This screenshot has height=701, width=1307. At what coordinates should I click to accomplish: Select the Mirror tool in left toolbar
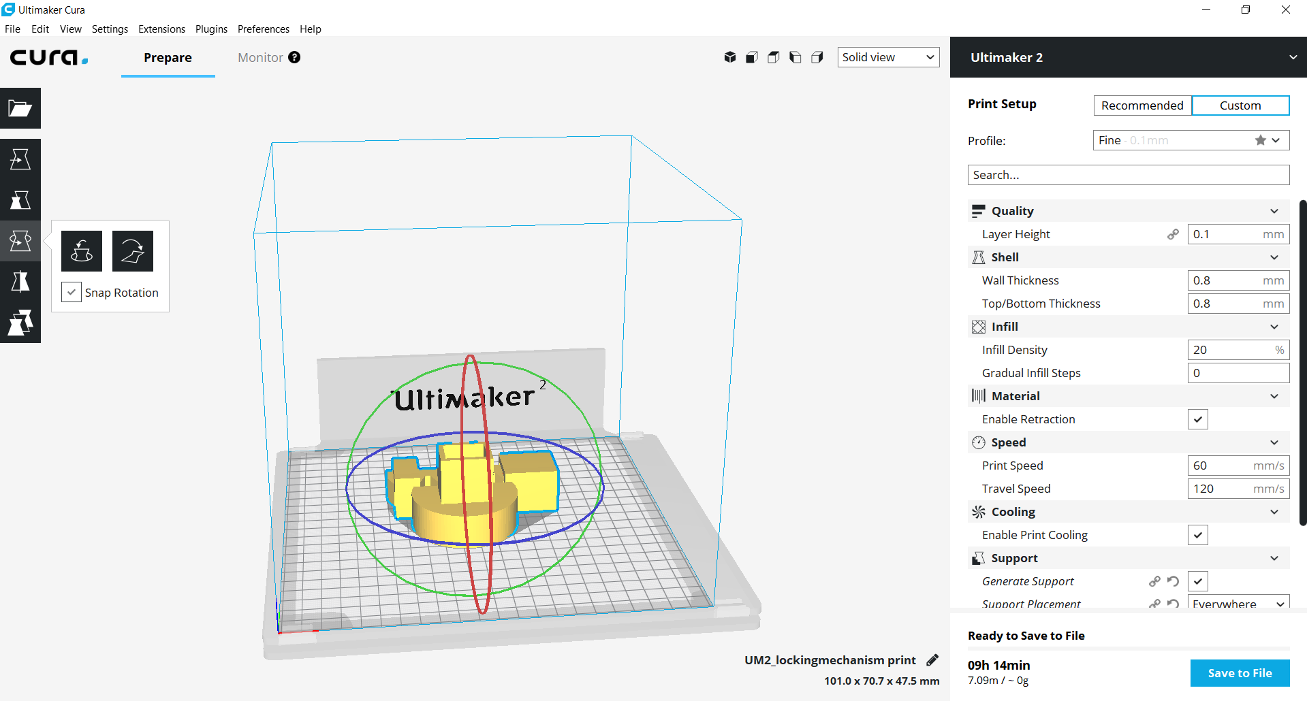20,282
